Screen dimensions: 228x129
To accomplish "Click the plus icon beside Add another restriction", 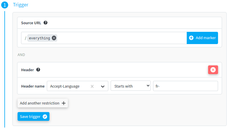I will coord(64,103).
